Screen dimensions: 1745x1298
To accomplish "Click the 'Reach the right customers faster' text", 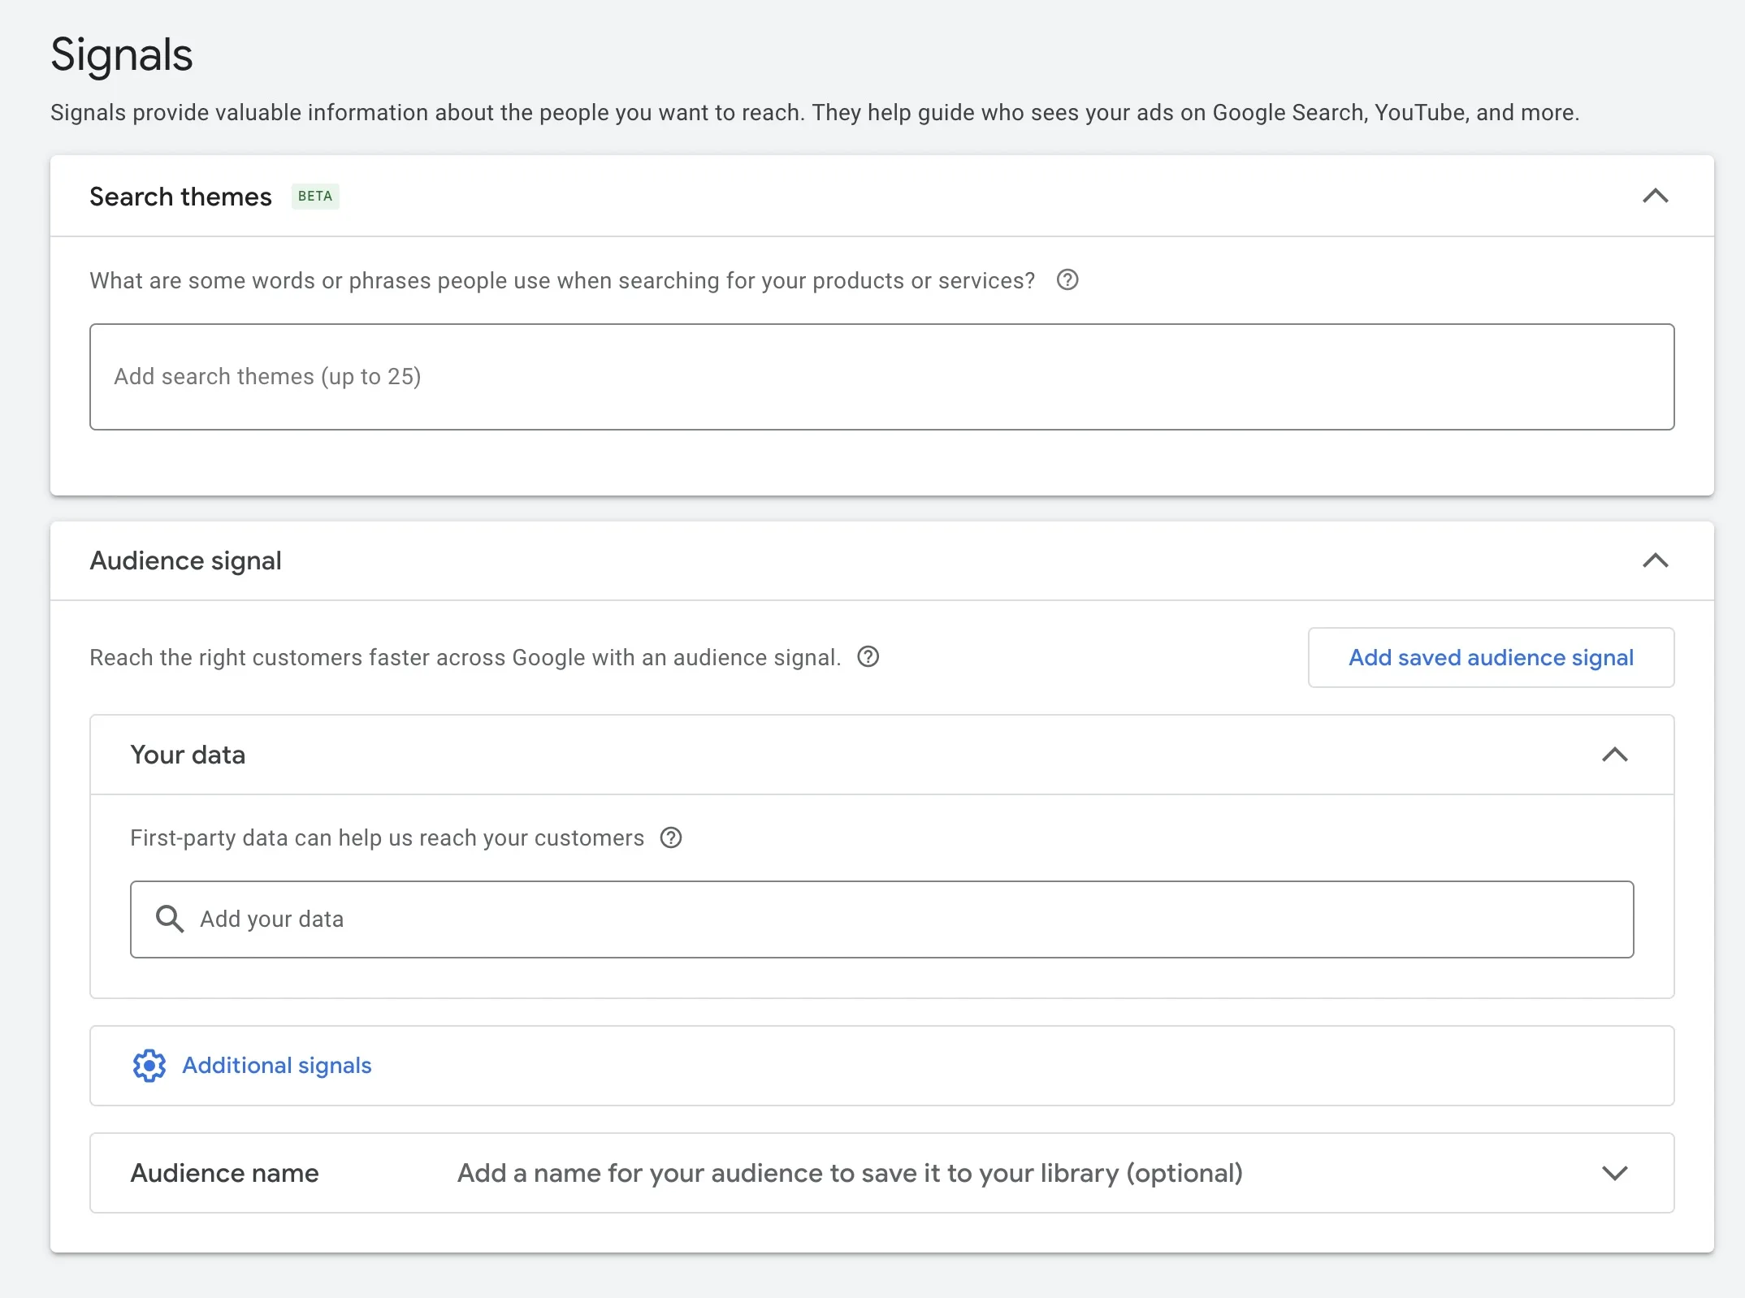I will tap(465, 657).
